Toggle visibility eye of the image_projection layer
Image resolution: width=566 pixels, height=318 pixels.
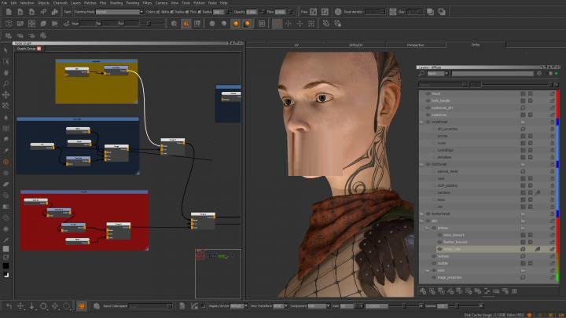[434, 278]
